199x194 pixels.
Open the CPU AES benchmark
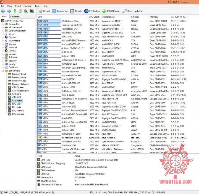point(16,97)
